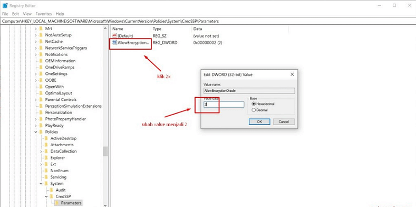Confirm the DWORD edit with OK
416x207 pixels.
click(x=259, y=121)
